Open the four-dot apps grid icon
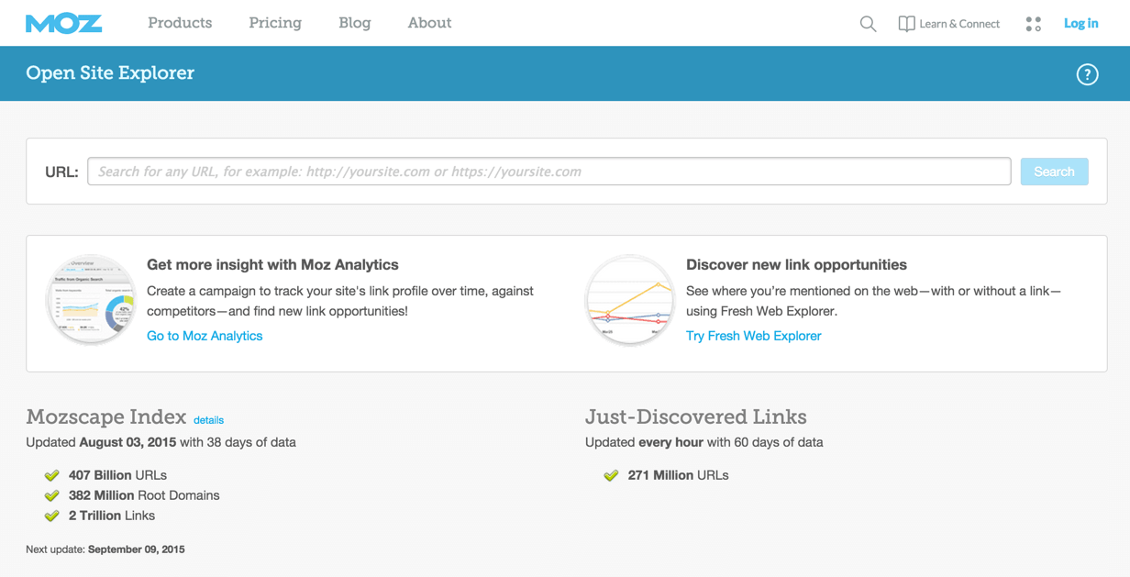1130x577 pixels. tap(1034, 24)
